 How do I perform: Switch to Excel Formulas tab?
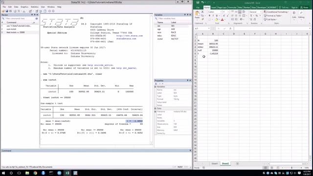pos(232,8)
